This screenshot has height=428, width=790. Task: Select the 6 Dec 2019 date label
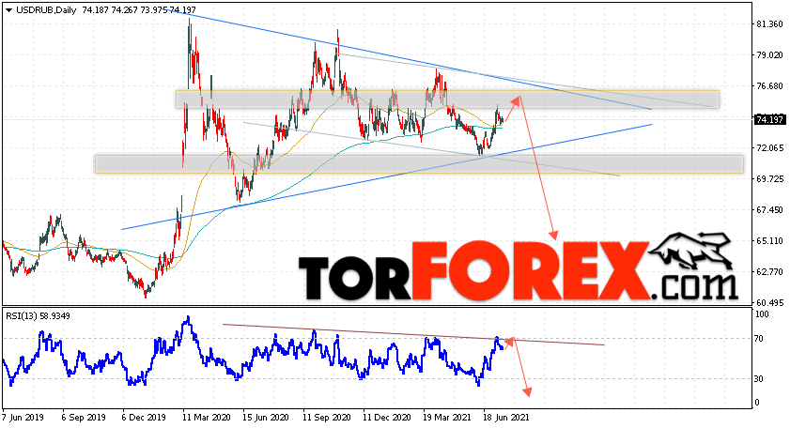click(x=144, y=418)
